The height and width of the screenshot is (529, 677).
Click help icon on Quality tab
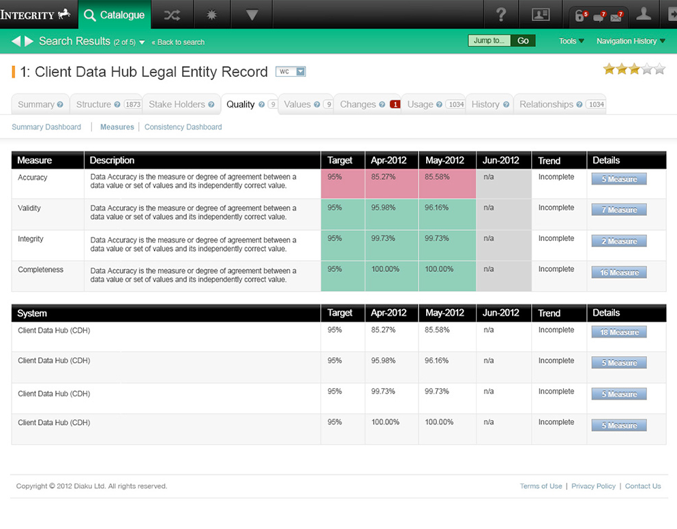pos(262,104)
